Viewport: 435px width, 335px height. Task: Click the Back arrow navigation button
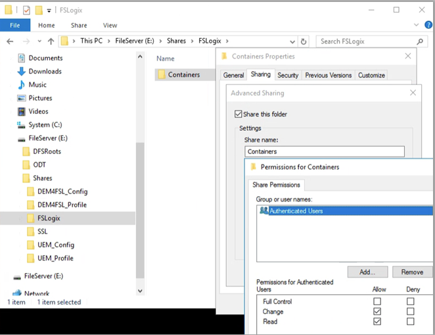coord(10,41)
